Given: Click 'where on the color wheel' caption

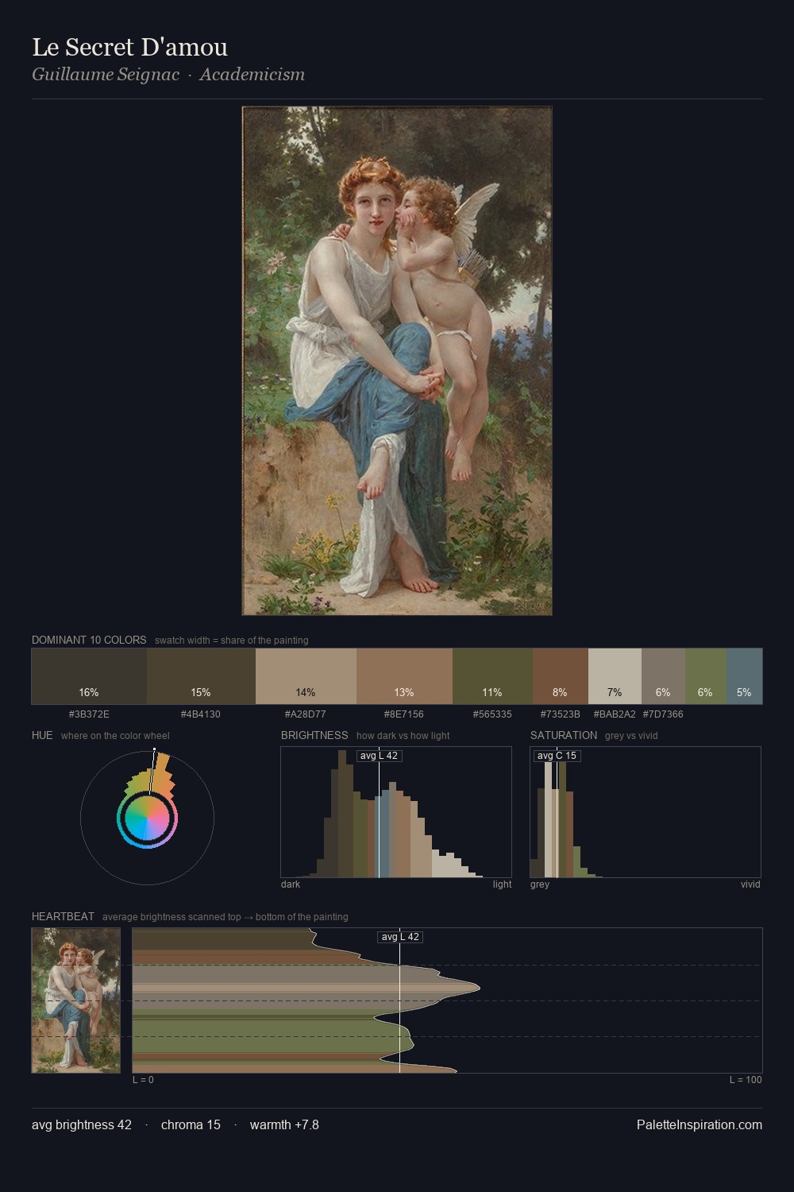Looking at the screenshot, I should (x=115, y=736).
